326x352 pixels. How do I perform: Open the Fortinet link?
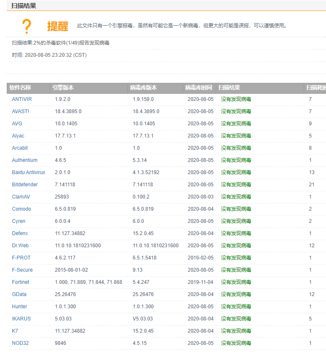tap(21, 282)
